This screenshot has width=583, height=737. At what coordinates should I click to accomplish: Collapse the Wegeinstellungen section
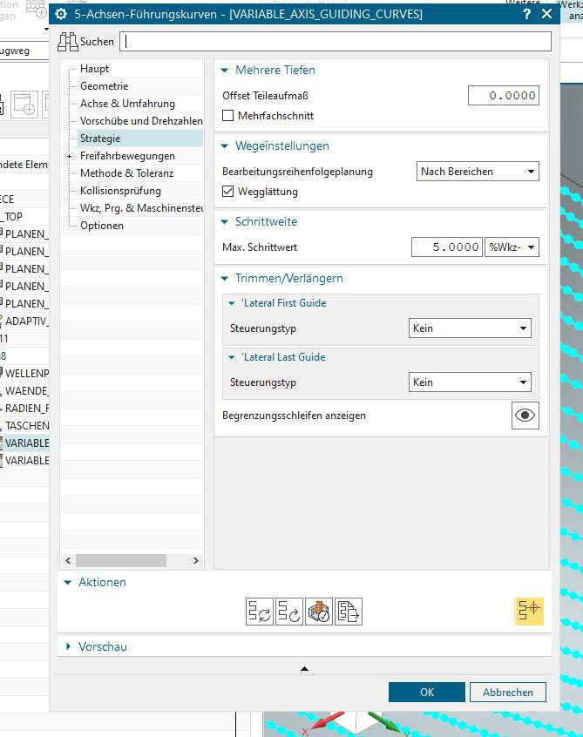coord(225,146)
